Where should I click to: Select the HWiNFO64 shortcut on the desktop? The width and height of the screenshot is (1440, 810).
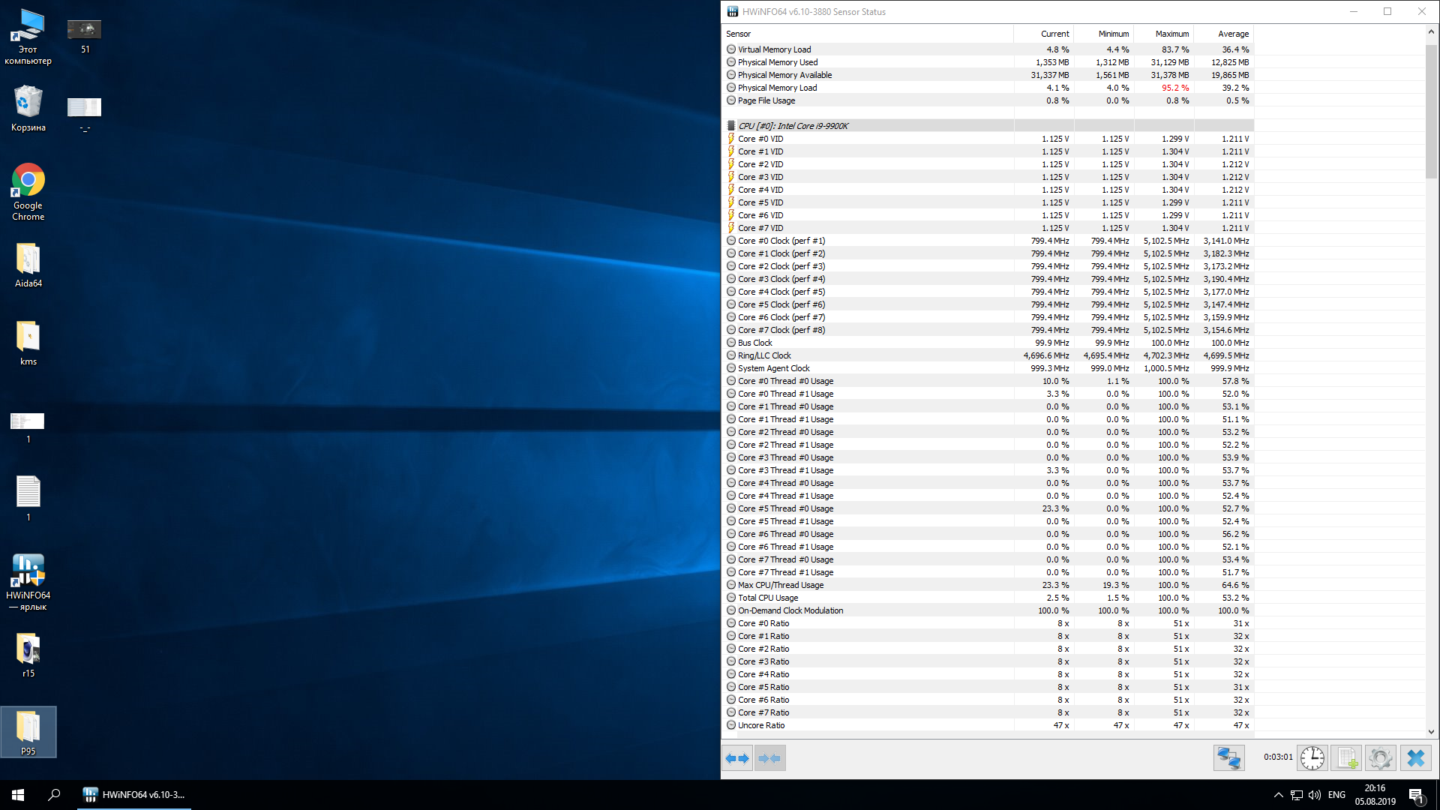click(x=28, y=582)
